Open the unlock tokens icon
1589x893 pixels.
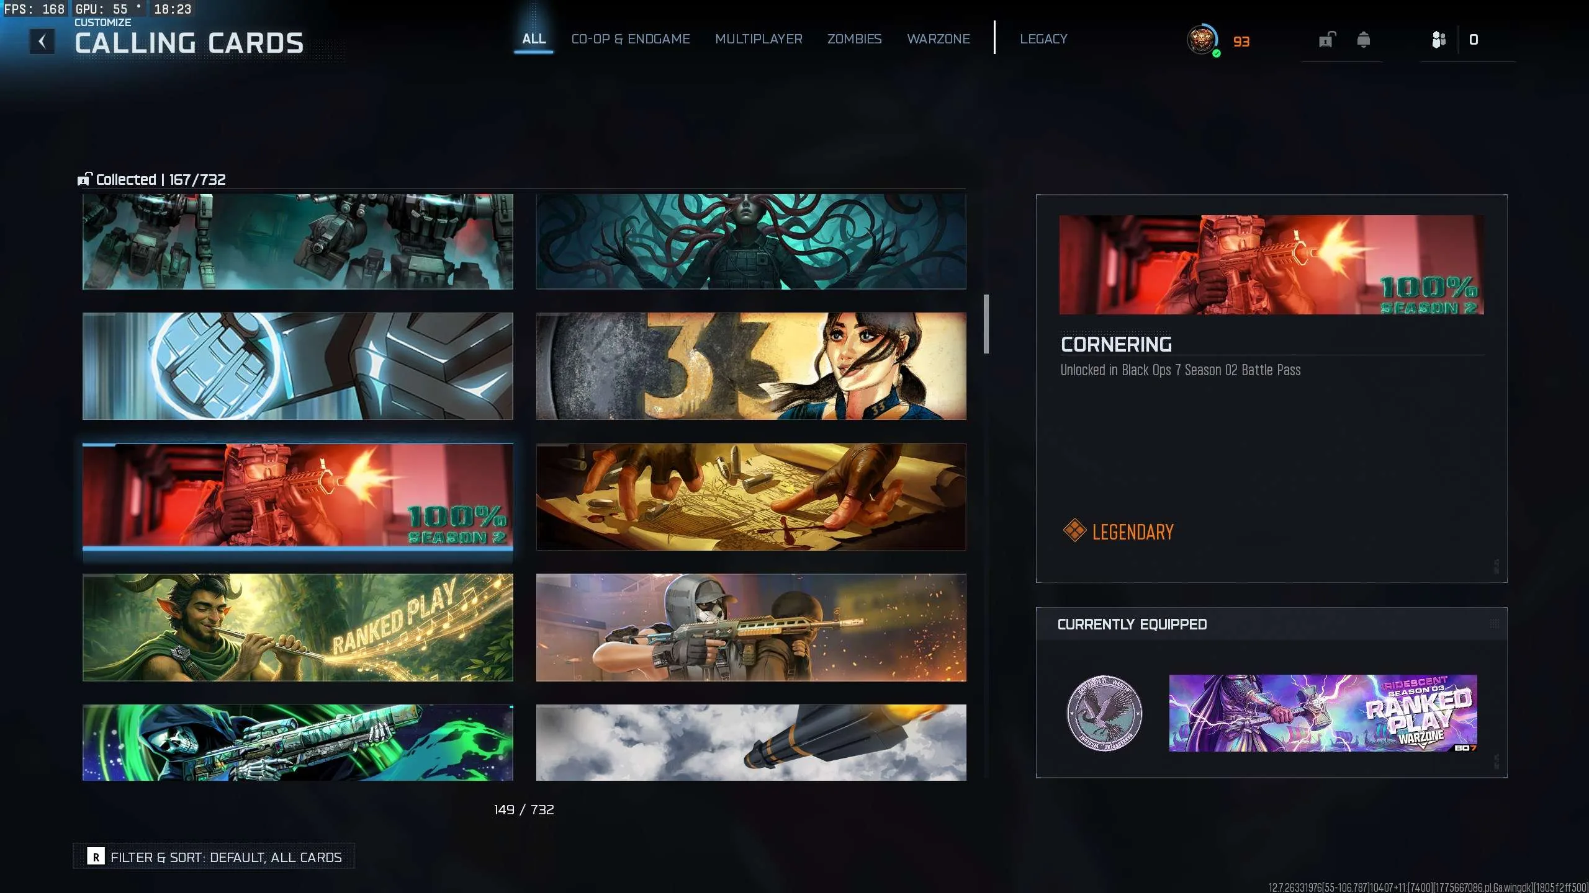pyautogui.click(x=1326, y=40)
